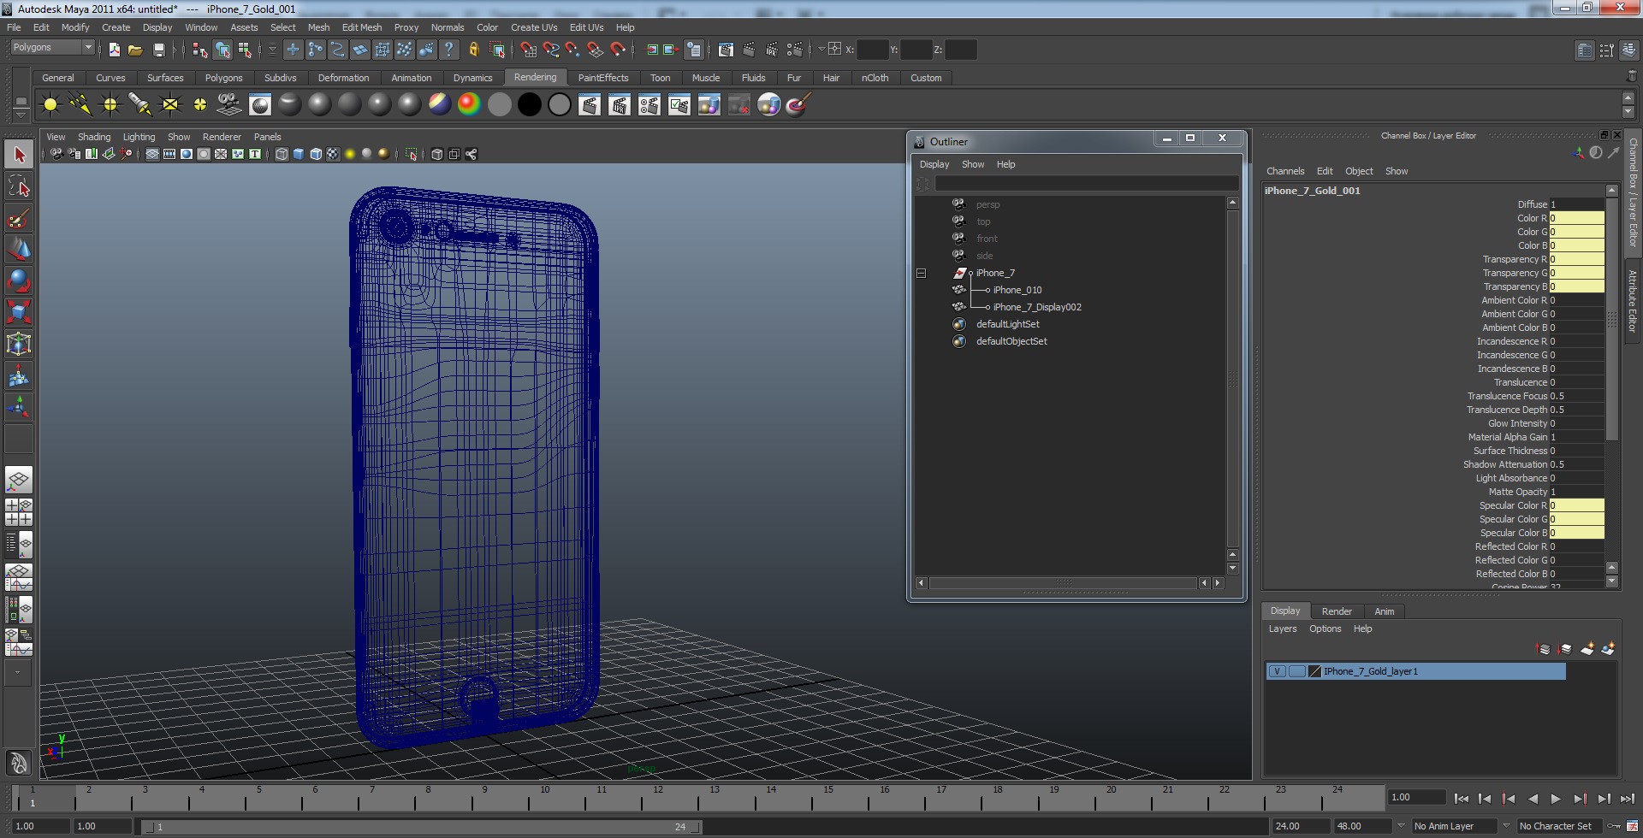Switch to the Polygons shelf tab
Screen dimensions: 1643x838
[x=224, y=78]
